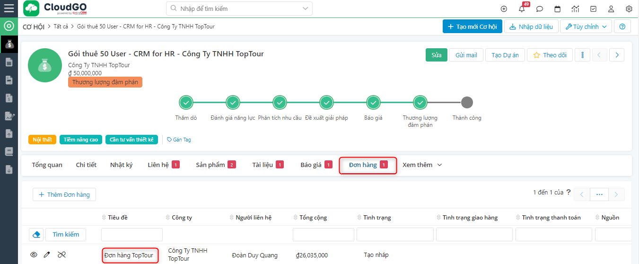Toggle Theo dõi star to follow
This screenshot has height=264, width=639.
pyautogui.click(x=550, y=55)
